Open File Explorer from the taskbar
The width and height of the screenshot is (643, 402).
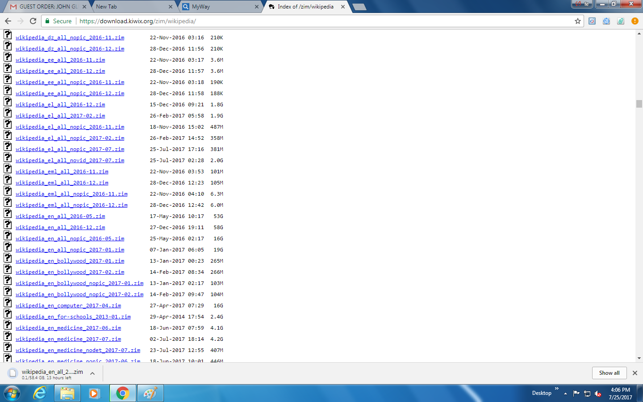[x=67, y=393]
